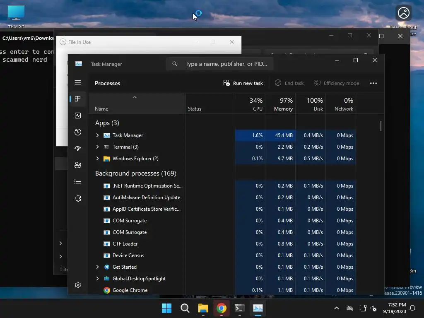Select Device Census process row
Viewport: 424px width, 318px height.
point(222,255)
